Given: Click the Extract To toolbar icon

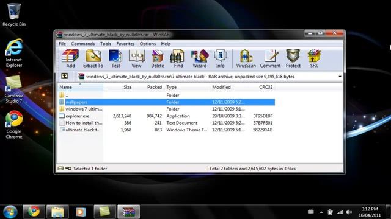Looking at the screenshot, I should point(93,58).
